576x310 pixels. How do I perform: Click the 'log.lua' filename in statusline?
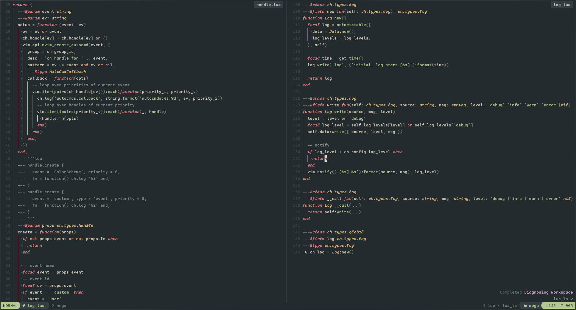pyautogui.click(x=36, y=305)
